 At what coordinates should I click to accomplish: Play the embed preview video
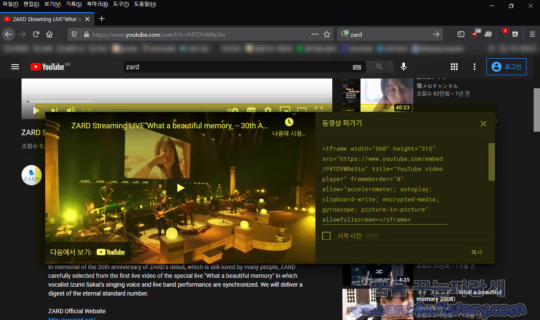pyautogui.click(x=180, y=188)
